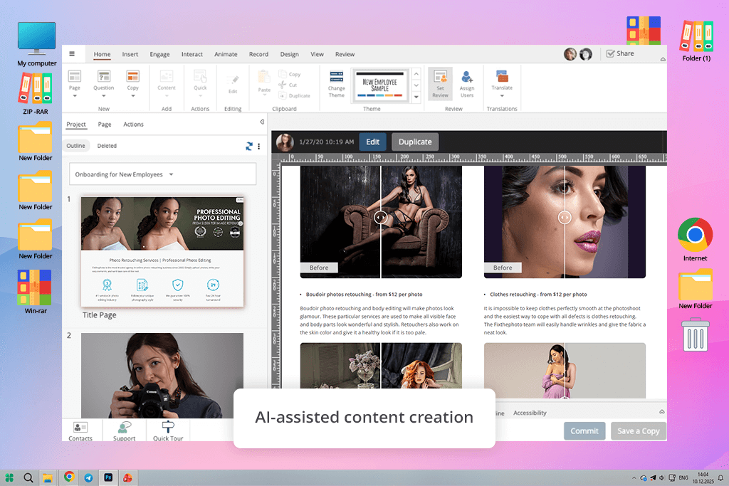Open the three-dot outline options menu
This screenshot has height=486, width=729.
click(x=259, y=146)
